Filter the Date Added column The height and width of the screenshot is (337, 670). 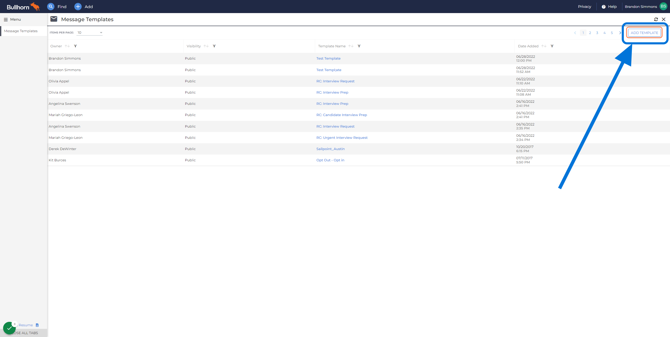552,46
